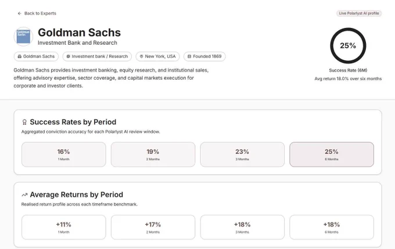This screenshot has width=395, height=249.
Task: Click the Live Polarlyst AI profile badge
Action: pyautogui.click(x=359, y=13)
